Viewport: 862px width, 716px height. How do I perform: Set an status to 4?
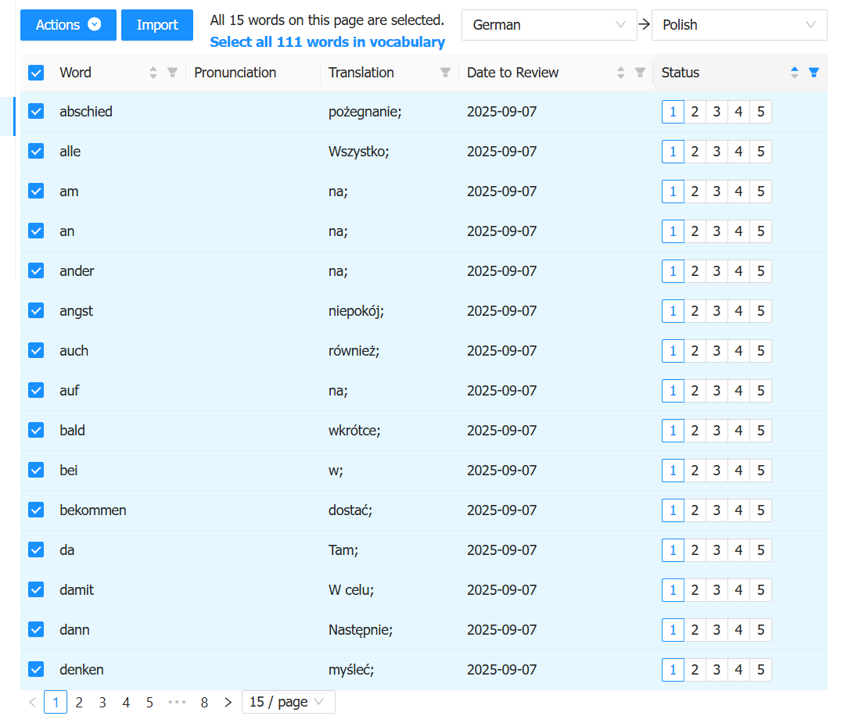[738, 231]
